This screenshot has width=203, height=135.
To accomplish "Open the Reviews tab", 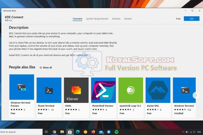I will [x=116, y=19].
